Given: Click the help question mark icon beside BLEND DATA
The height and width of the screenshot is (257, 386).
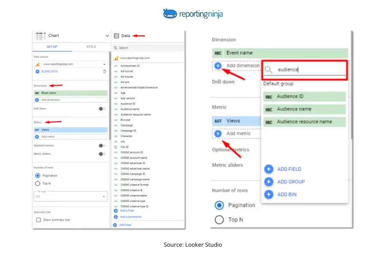Looking at the screenshot, I should pos(105,72).
